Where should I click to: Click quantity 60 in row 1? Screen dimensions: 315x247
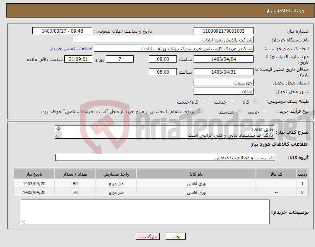(x=75, y=184)
